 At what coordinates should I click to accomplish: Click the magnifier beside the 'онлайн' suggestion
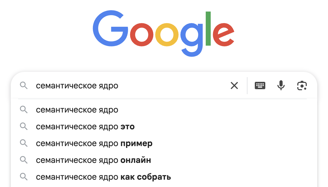[24, 160]
